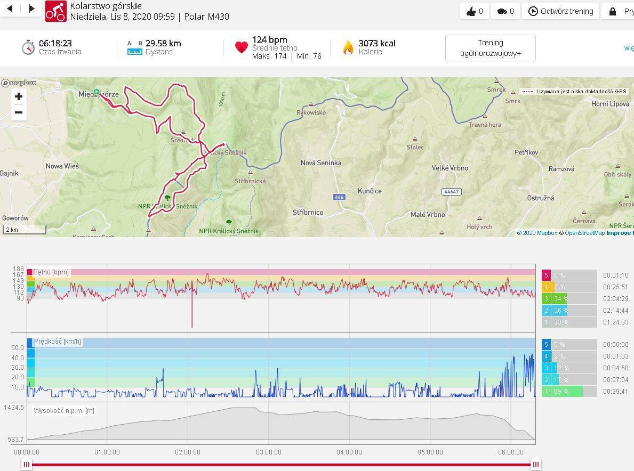Toggle heart rate zone 5 in the legend
The image size is (634, 471).
[x=546, y=275]
